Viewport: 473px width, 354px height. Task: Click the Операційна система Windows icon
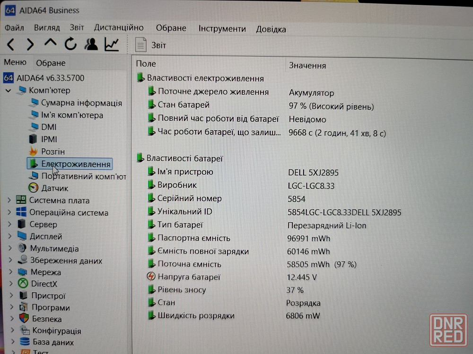[21, 212]
